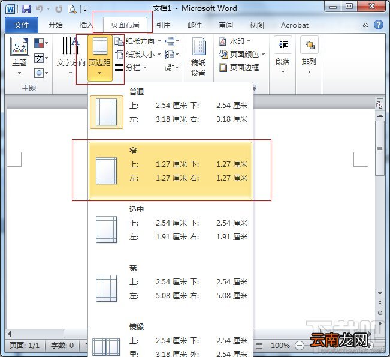Image resolution: width=390 pixels, height=357 pixels.
Task: Open Select Browse Object circle button
Action: (380, 313)
